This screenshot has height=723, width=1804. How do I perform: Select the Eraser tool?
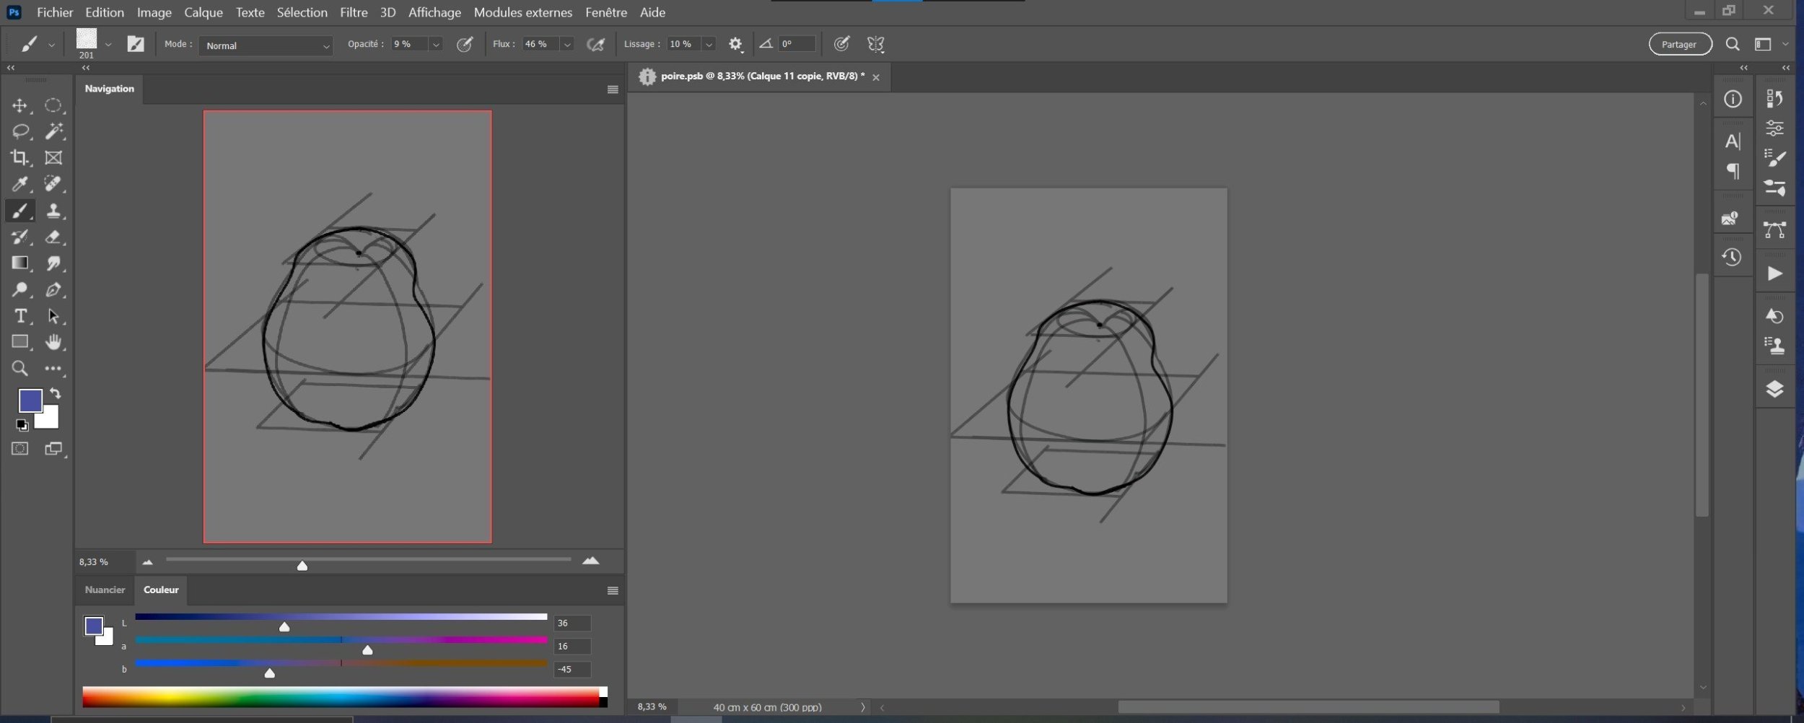click(53, 237)
